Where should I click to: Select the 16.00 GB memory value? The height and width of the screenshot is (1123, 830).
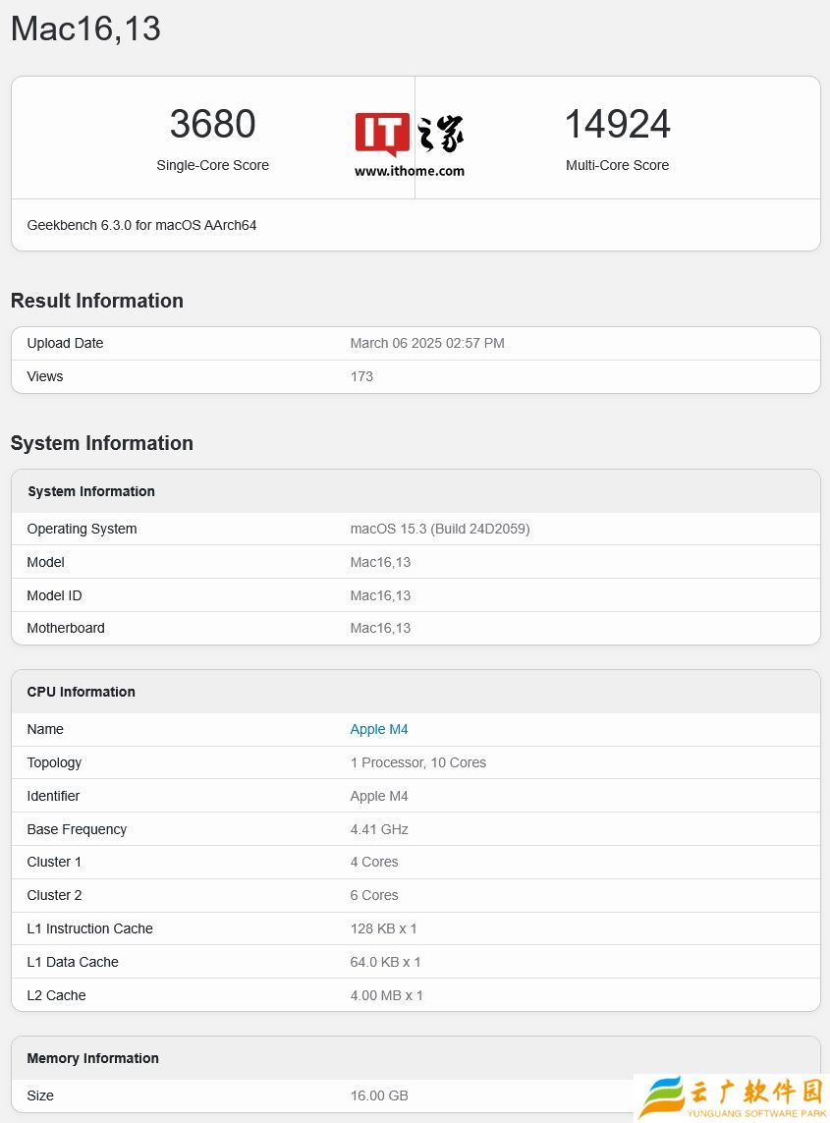point(379,1095)
